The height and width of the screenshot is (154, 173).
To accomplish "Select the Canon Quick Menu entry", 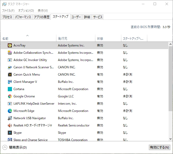I will coord(26,75).
